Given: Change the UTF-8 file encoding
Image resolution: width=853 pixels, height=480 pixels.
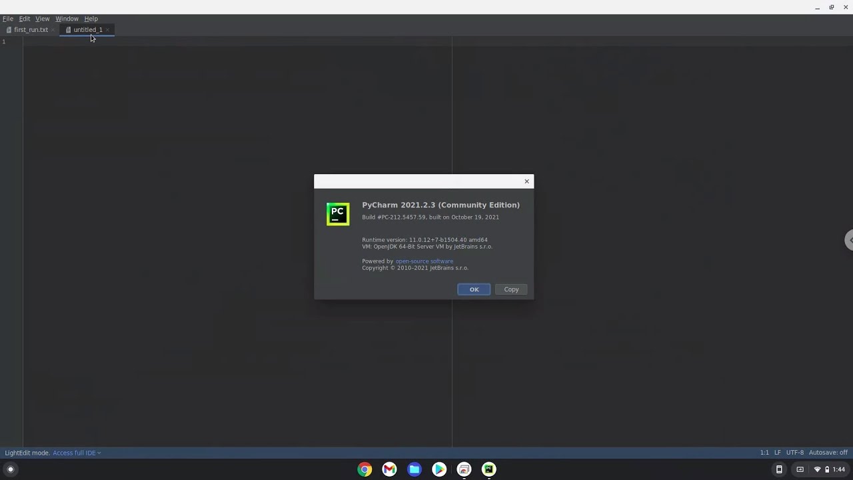Looking at the screenshot, I should [795, 453].
